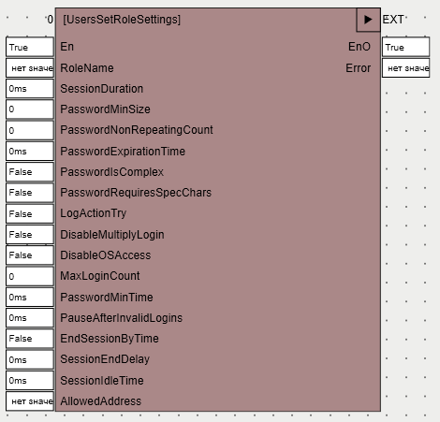Image resolution: width=440 pixels, height=422 pixels.
Task: Select the AllowedAddress pin label
Action: click(101, 401)
